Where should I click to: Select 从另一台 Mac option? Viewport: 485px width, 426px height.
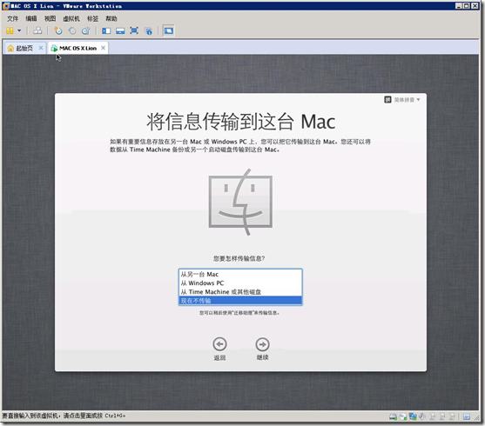240,274
